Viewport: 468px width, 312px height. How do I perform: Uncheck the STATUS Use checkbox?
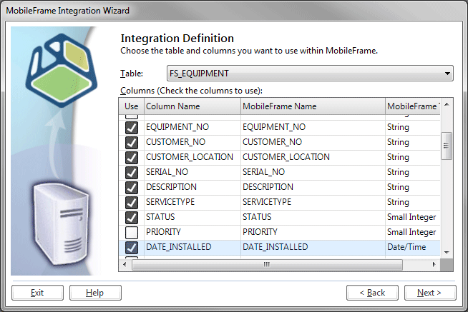pos(132,217)
